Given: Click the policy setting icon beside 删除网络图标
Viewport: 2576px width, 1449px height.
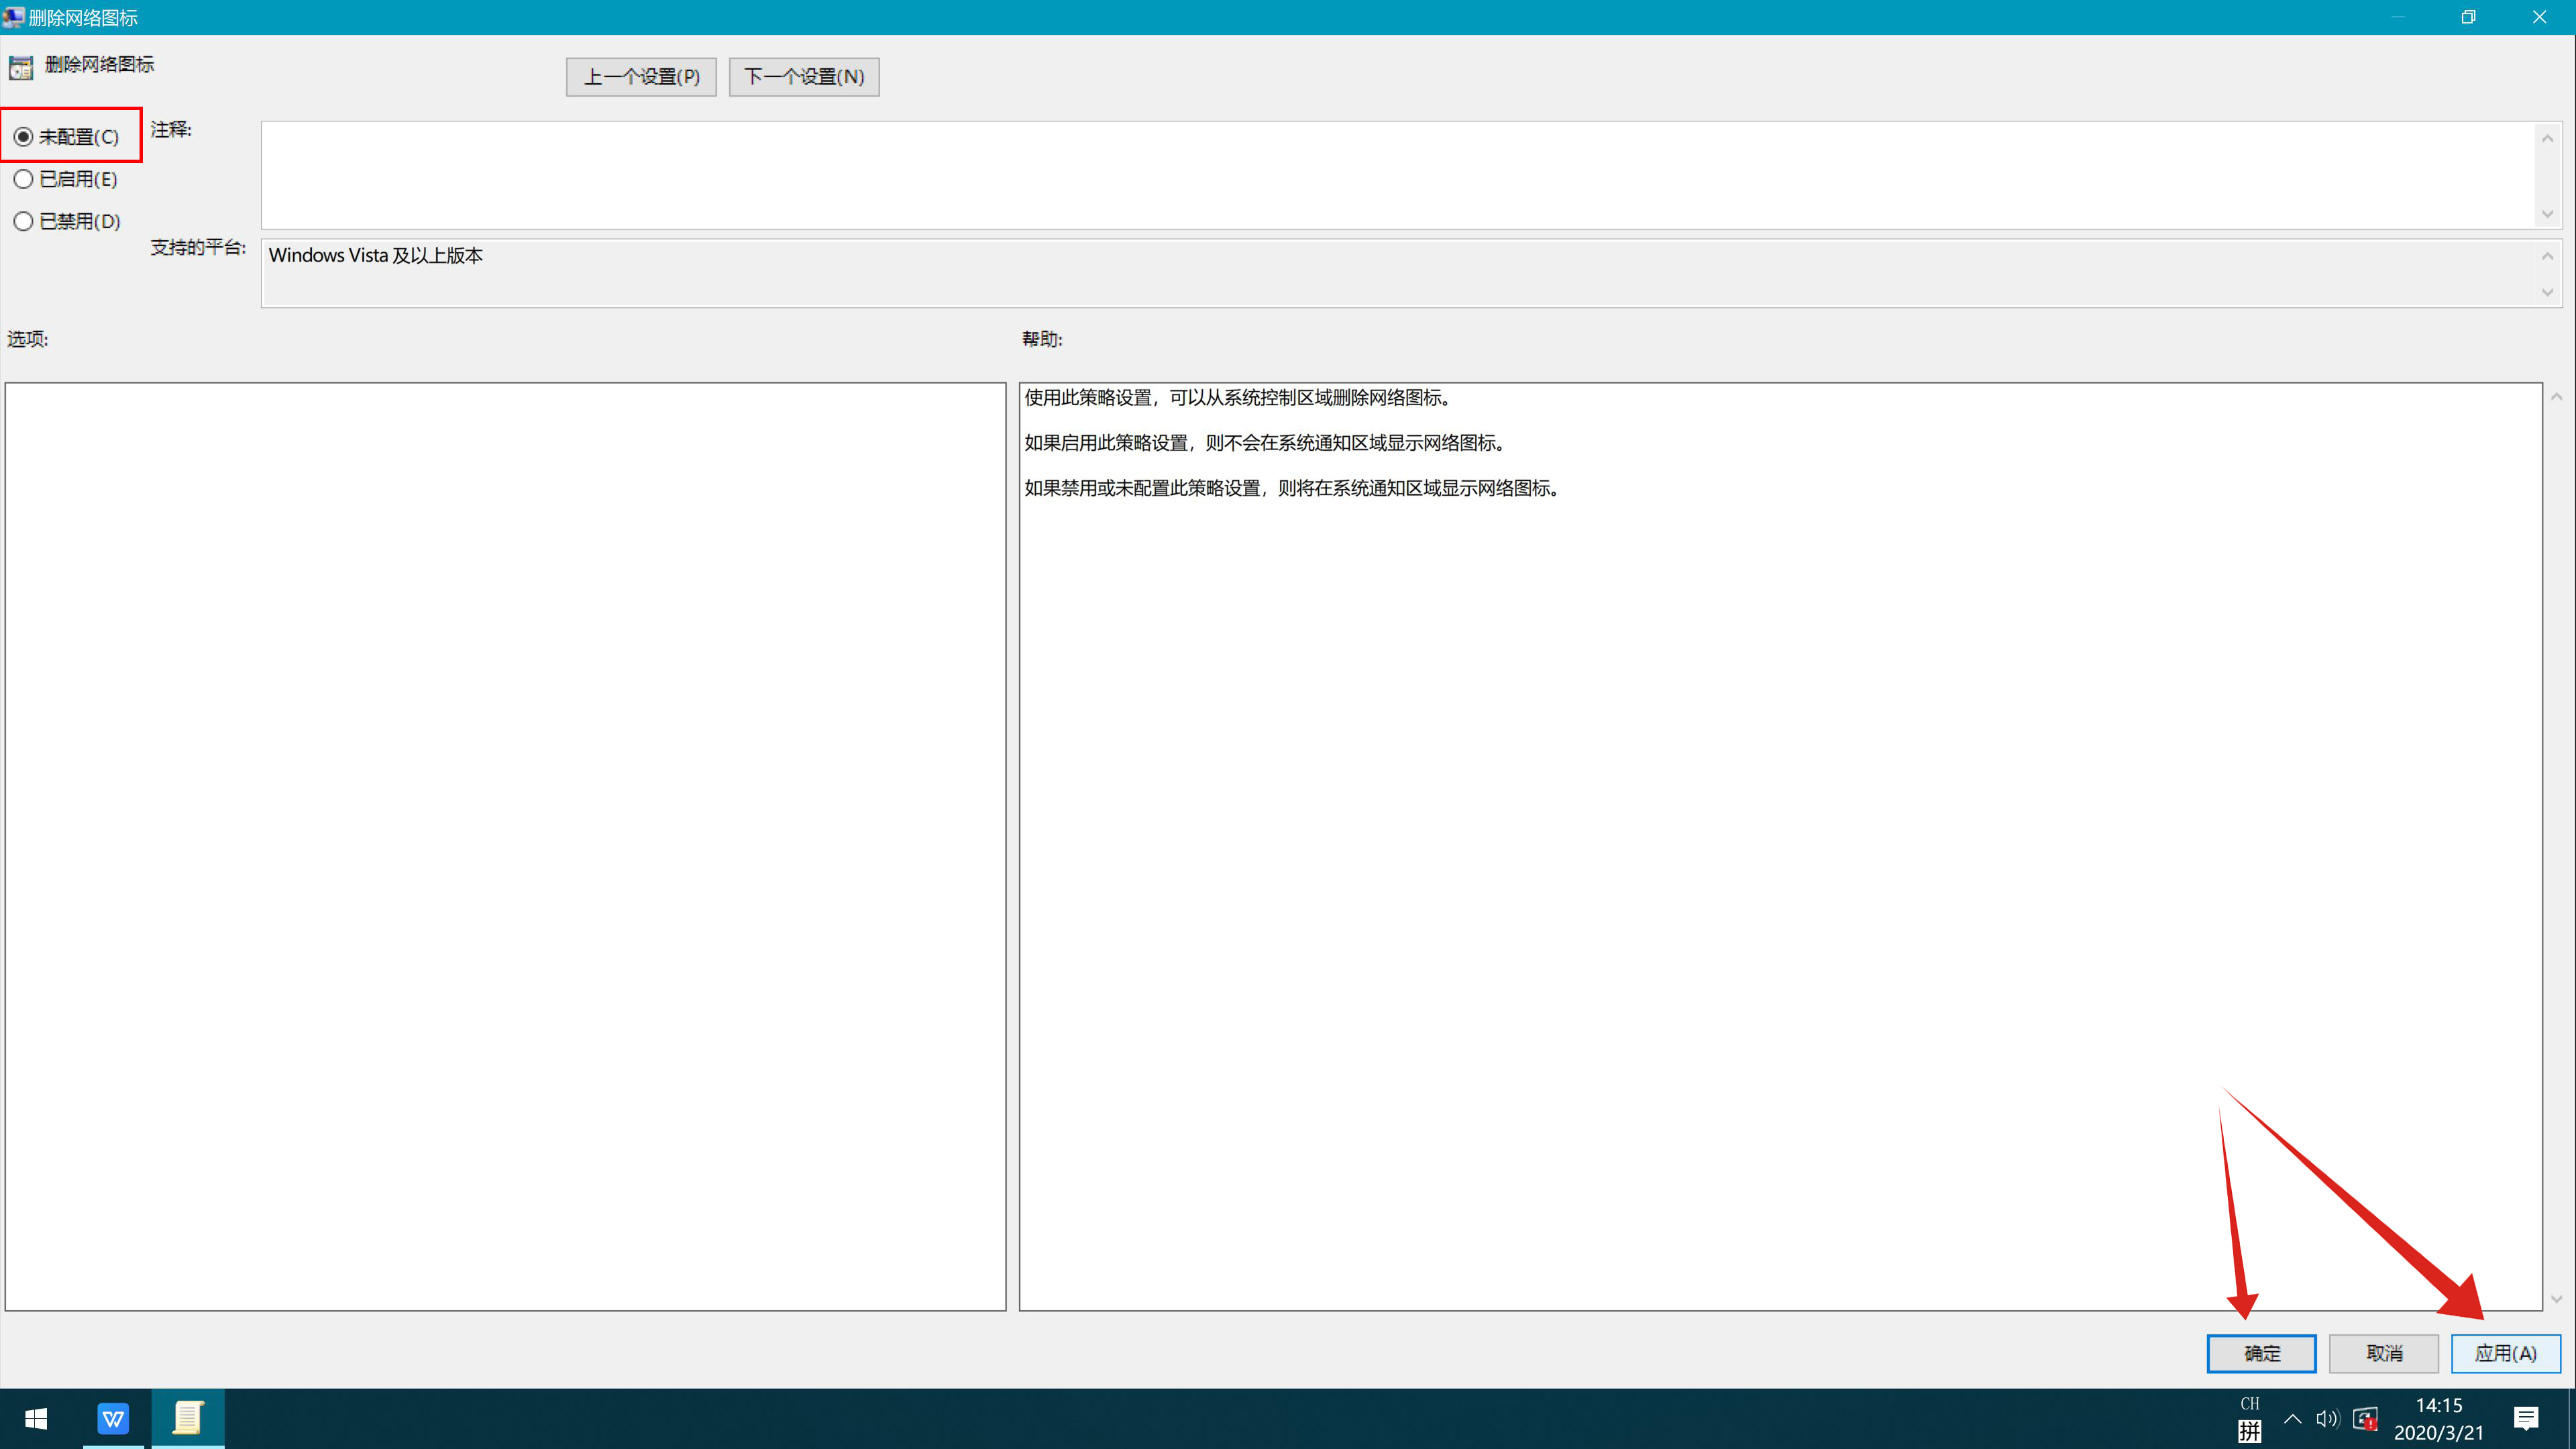Looking at the screenshot, I should [21, 68].
